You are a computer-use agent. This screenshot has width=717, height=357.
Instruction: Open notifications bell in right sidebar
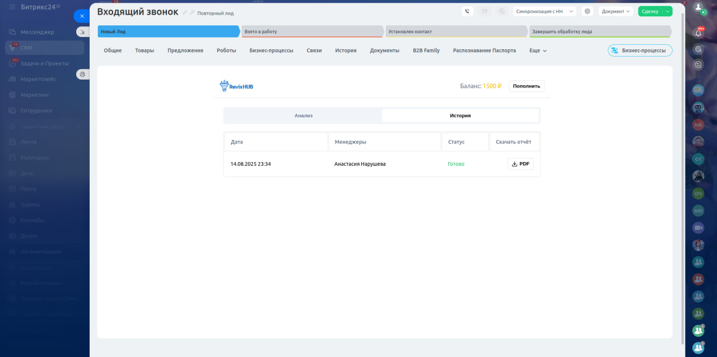(698, 33)
